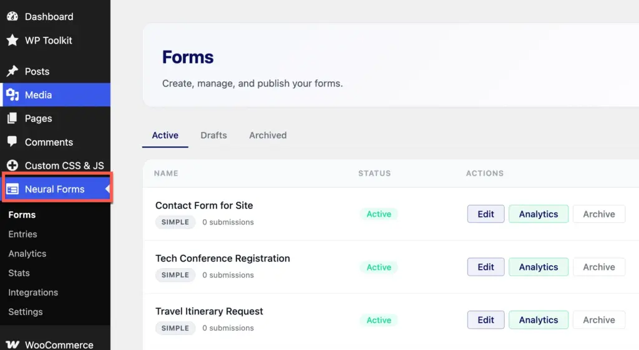View Analytics for Tech Conference Registration
Screen dimensions: 639x350
pyautogui.click(x=539, y=267)
